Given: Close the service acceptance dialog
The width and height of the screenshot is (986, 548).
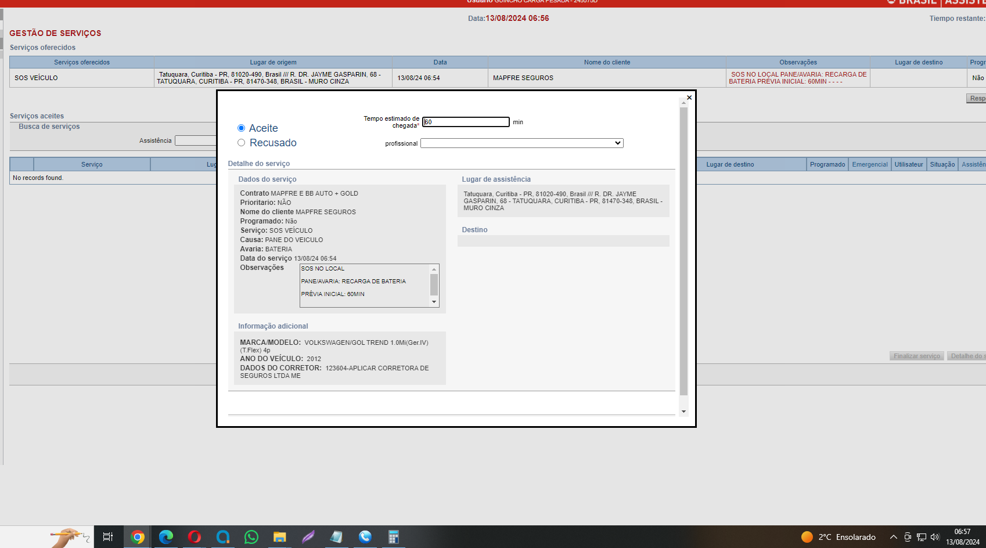Looking at the screenshot, I should [689, 98].
